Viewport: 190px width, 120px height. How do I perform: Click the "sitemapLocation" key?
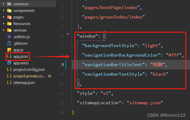pos(99,103)
